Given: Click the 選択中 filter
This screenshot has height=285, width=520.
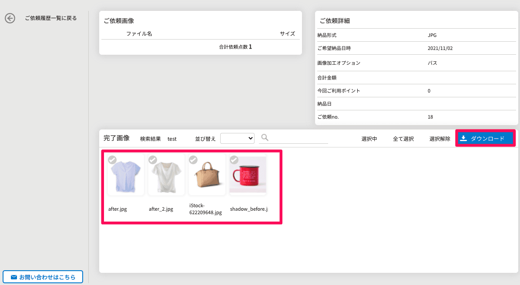Looking at the screenshot, I should (x=369, y=139).
